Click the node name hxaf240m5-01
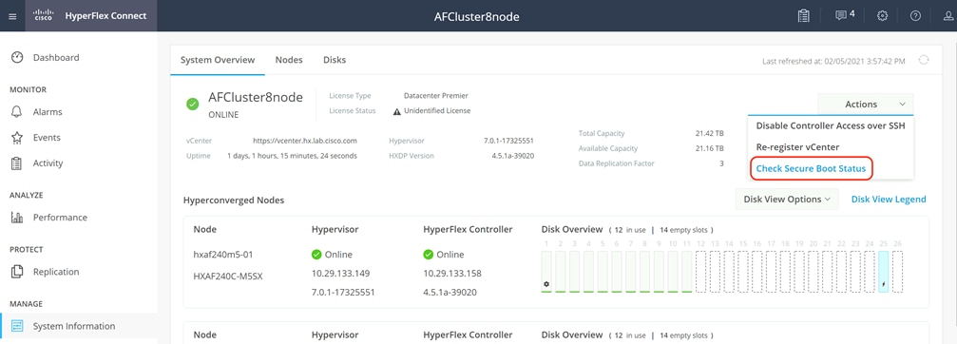This screenshot has width=957, height=344. [222, 255]
